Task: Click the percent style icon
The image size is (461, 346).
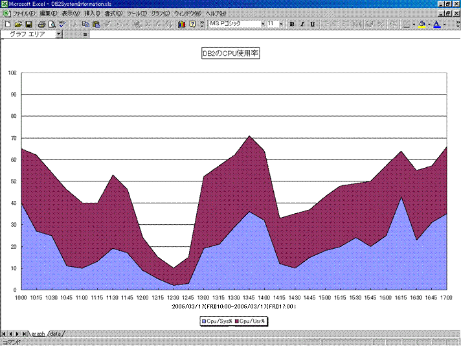Action: coord(381,25)
